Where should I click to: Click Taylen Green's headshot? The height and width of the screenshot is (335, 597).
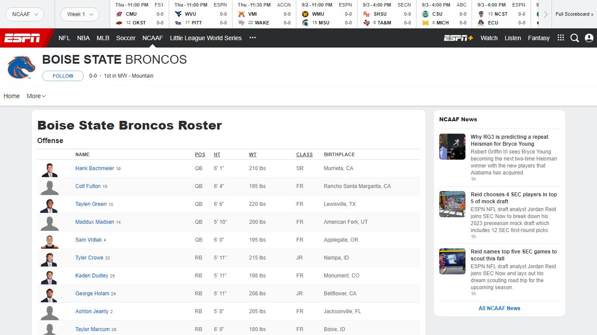tap(49, 205)
